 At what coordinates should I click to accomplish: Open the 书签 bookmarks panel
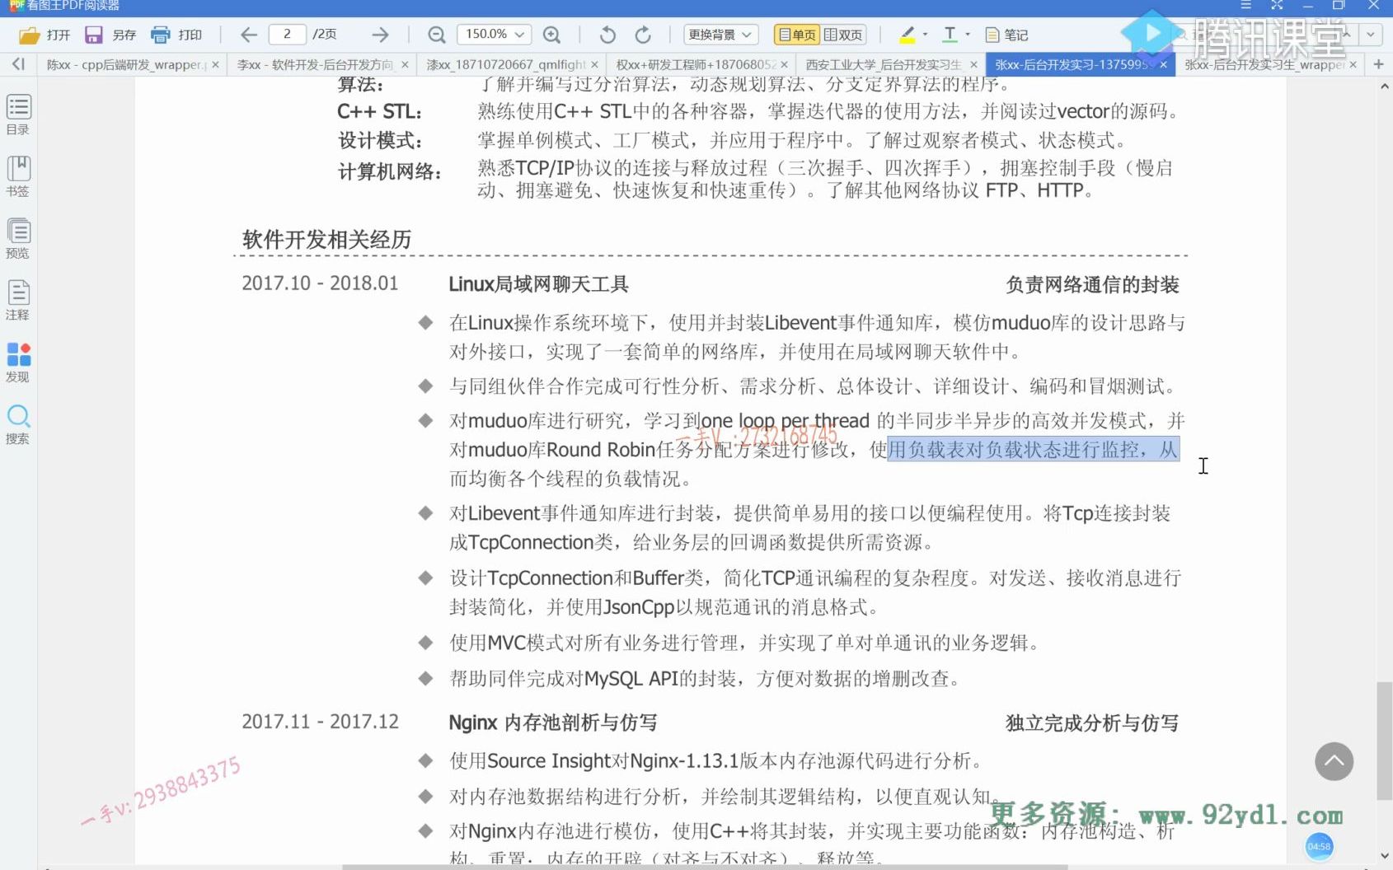(18, 176)
